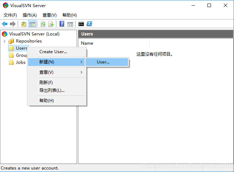Viewport: 234px width, 172px height.
Task: Click the Groups folder icon in tree
Action: (11, 55)
